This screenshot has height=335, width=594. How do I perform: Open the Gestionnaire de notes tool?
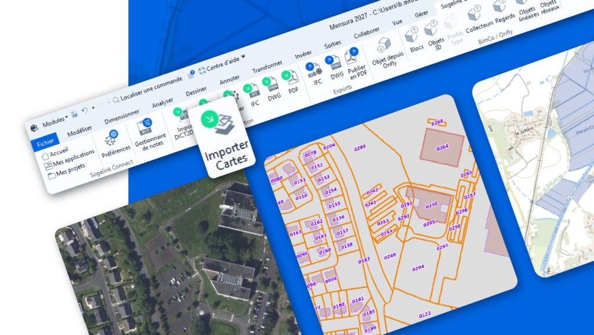click(146, 127)
